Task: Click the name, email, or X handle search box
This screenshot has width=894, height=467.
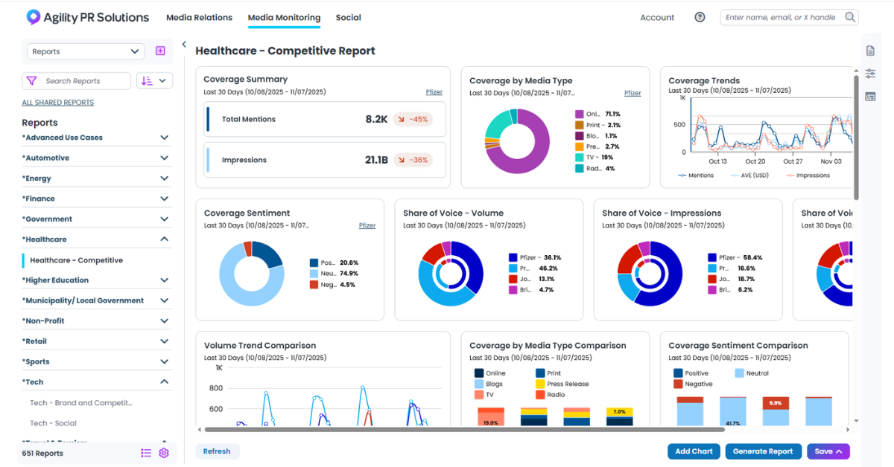Action: click(x=789, y=17)
